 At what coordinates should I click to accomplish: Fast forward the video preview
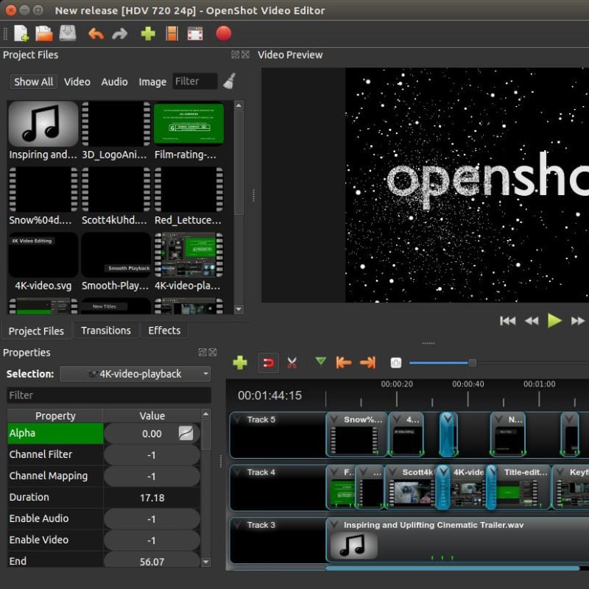point(578,321)
